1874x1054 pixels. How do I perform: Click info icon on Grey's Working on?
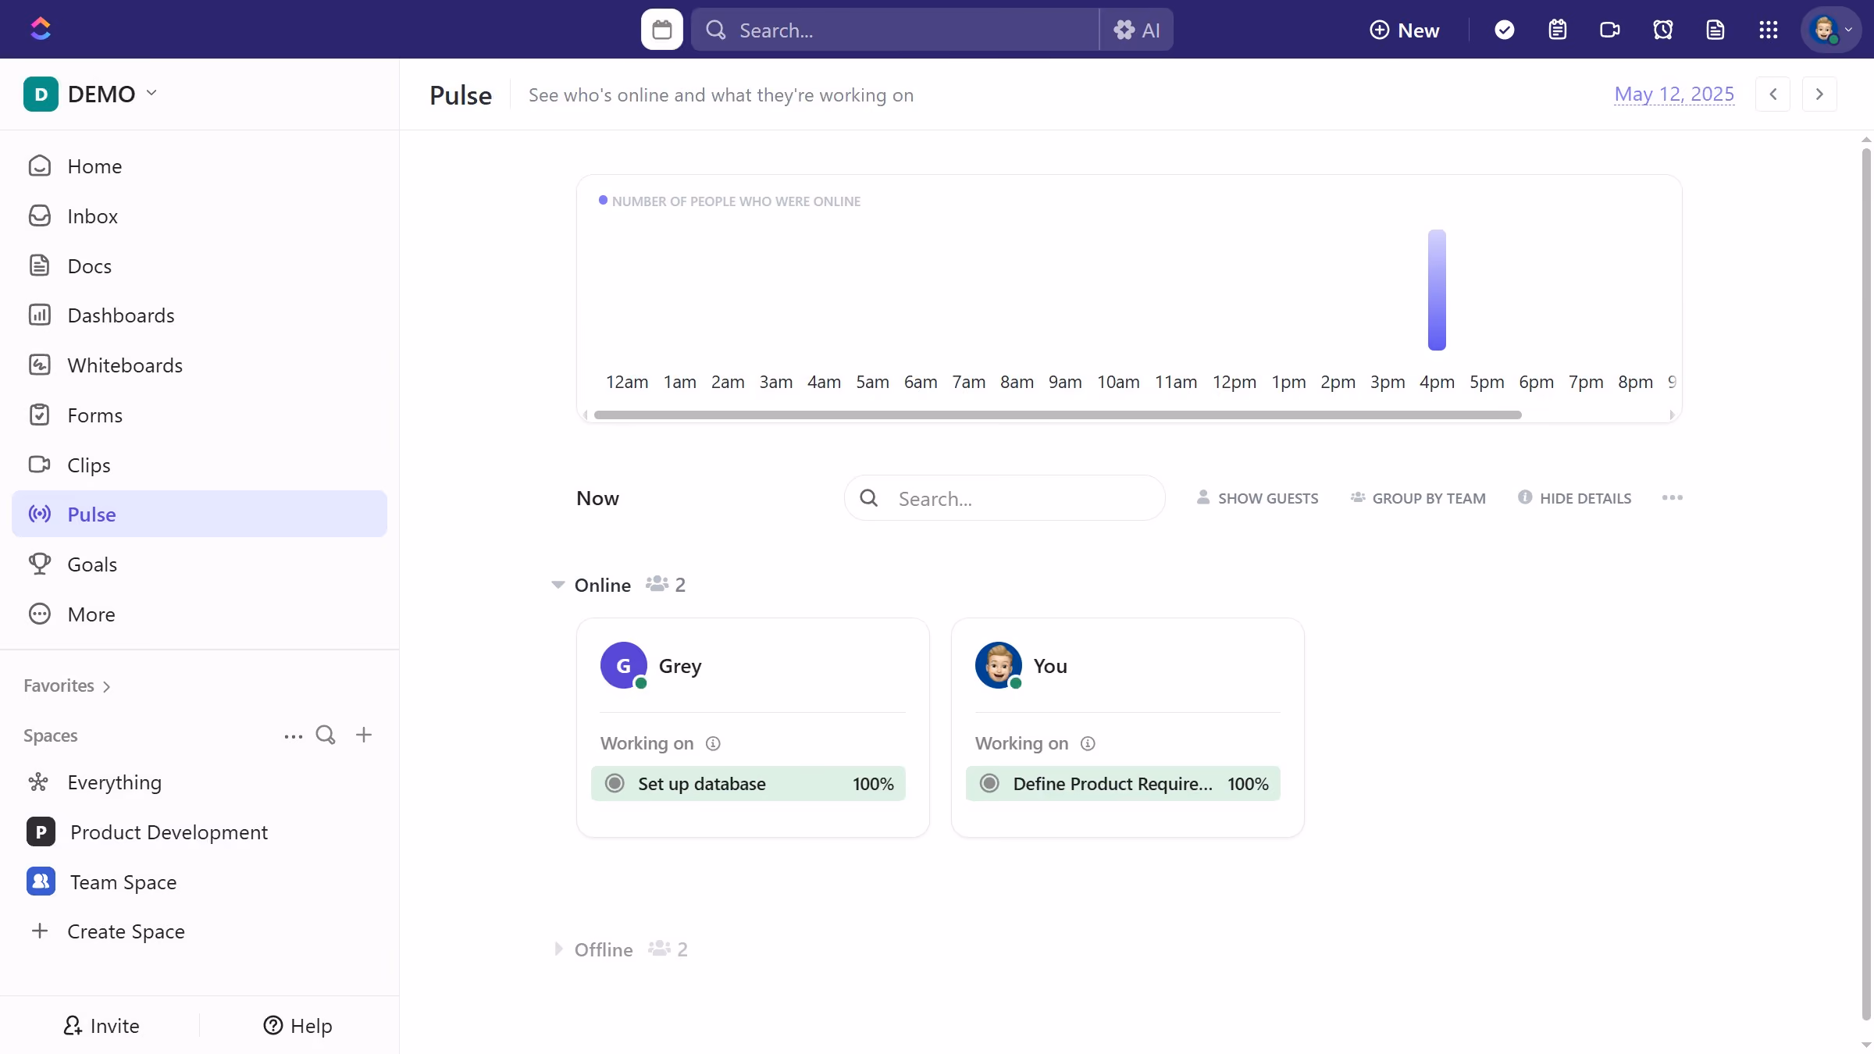(713, 743)
